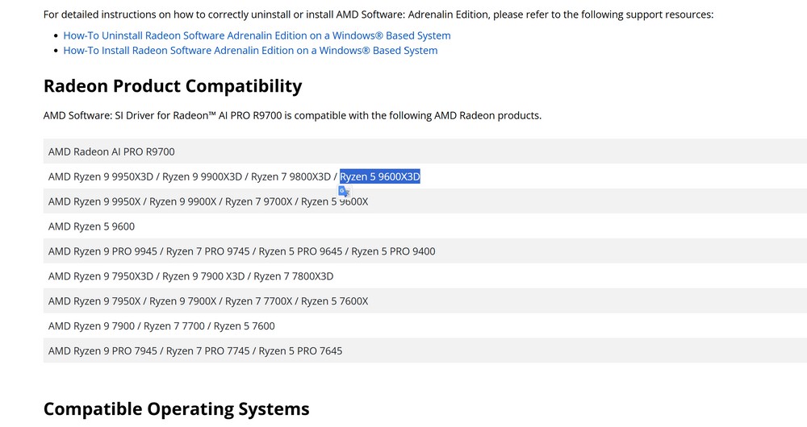Click the Ryzen 9 PRO 9945 row
The image size is (807, 427).
point(425,251)
